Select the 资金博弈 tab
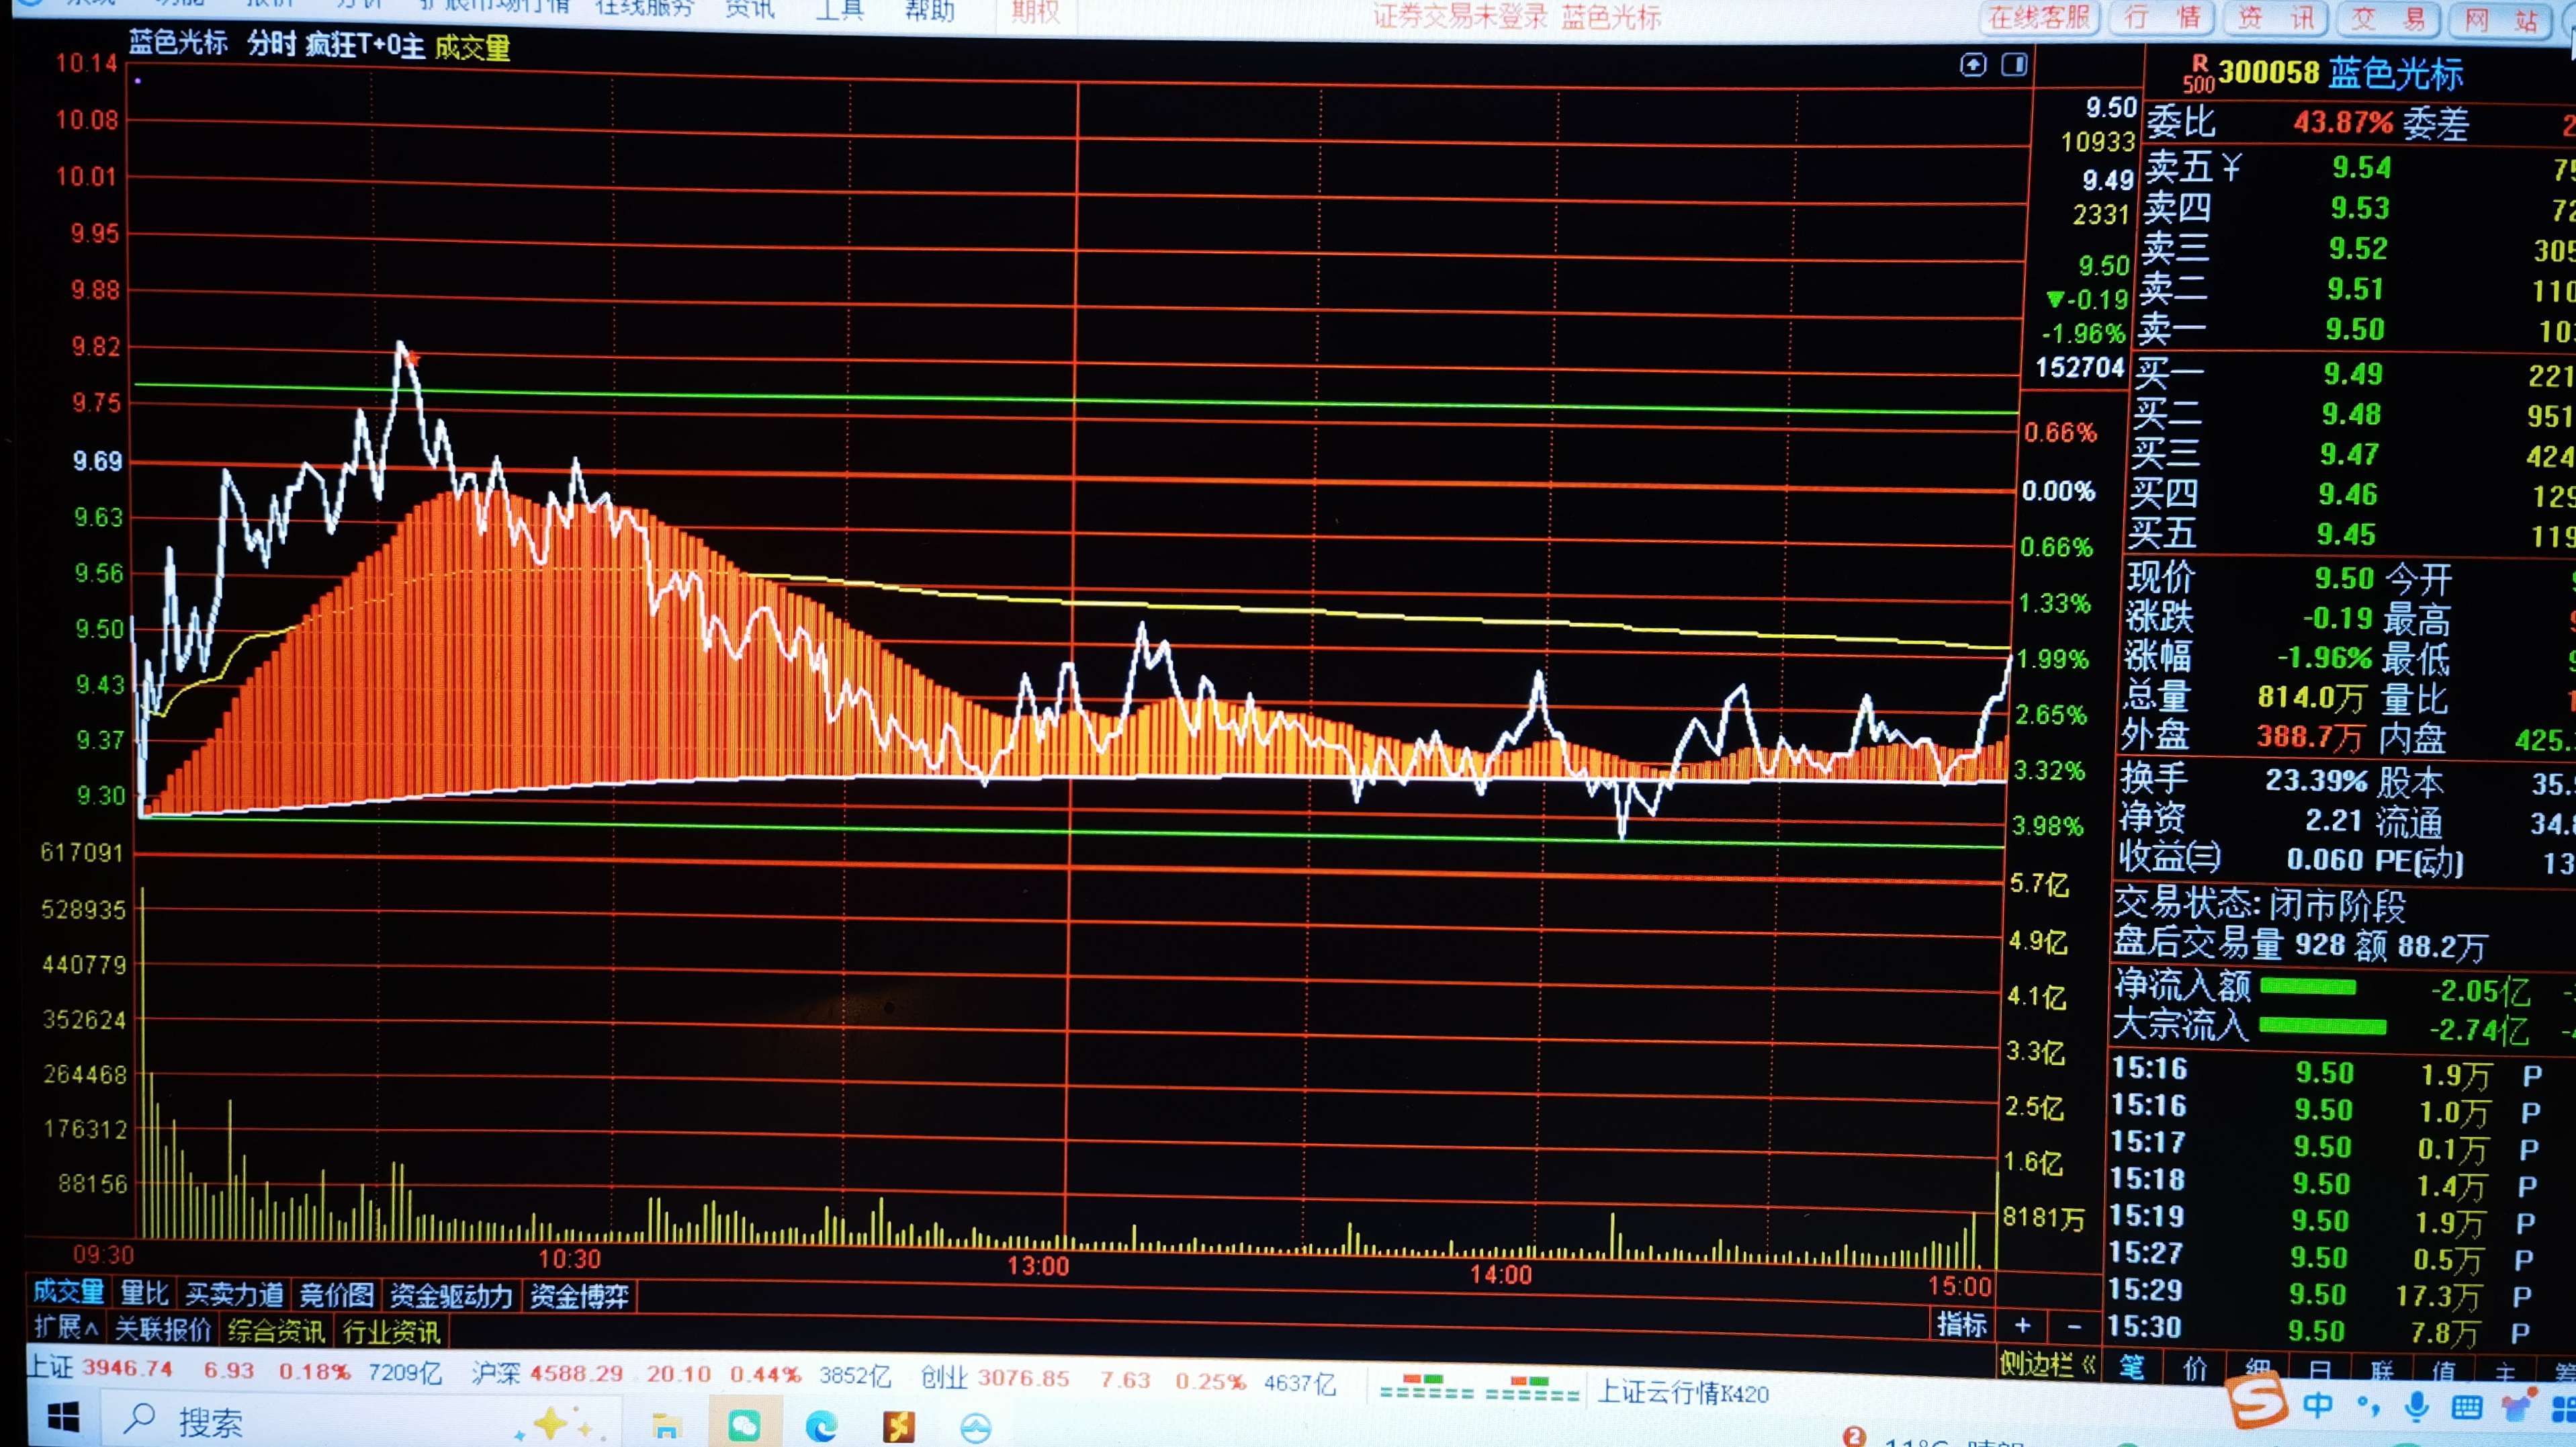The image size is (2576, 1447). pos(579,1297)
